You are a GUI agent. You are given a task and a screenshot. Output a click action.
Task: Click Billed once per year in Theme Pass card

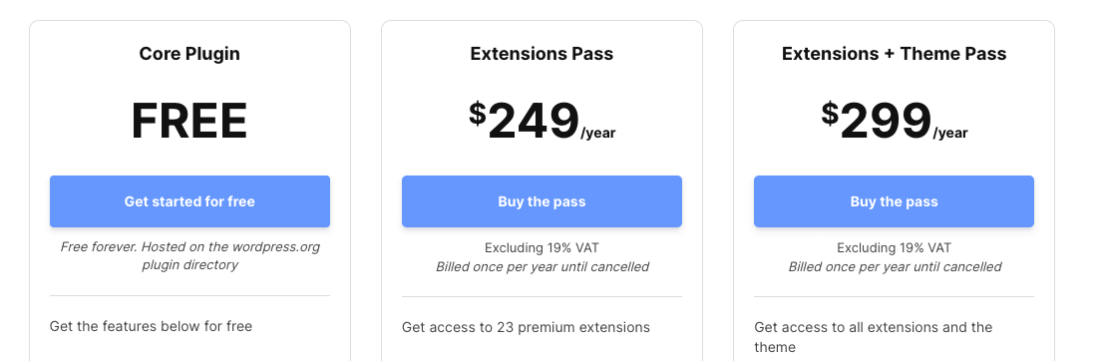(x=895, y=266)
